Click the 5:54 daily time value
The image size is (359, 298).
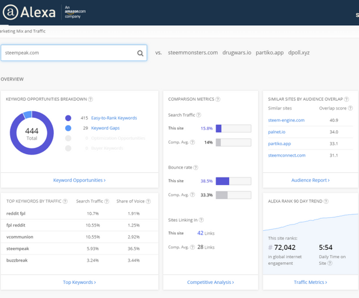point(325,247)
